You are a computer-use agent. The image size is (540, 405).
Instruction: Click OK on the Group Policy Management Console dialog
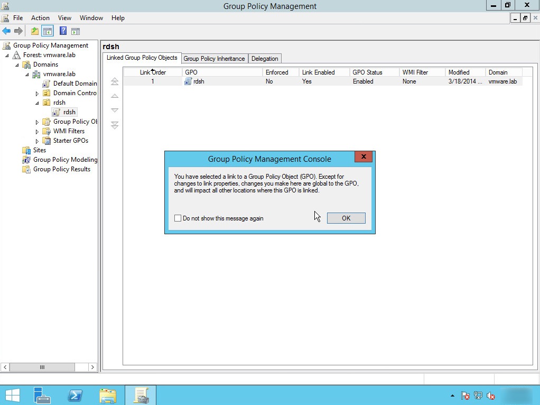coord(346,218)
